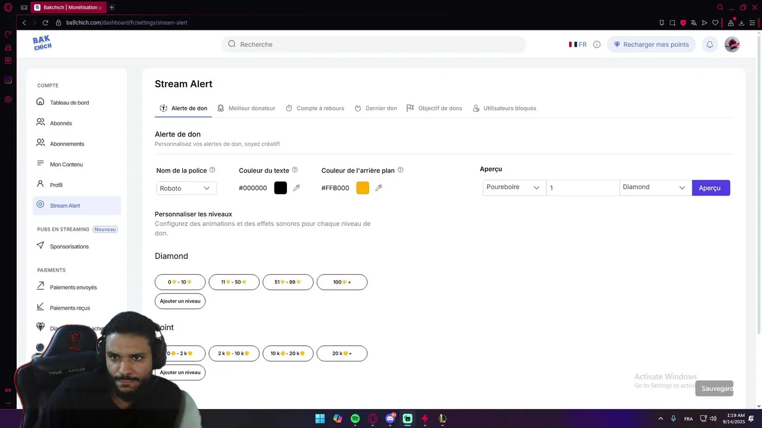Click the Opera logo menu button
The image size is (762, 428).
click(x=8, y=8)
